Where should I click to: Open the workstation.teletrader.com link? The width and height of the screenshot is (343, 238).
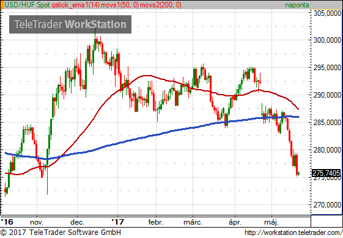293,233
